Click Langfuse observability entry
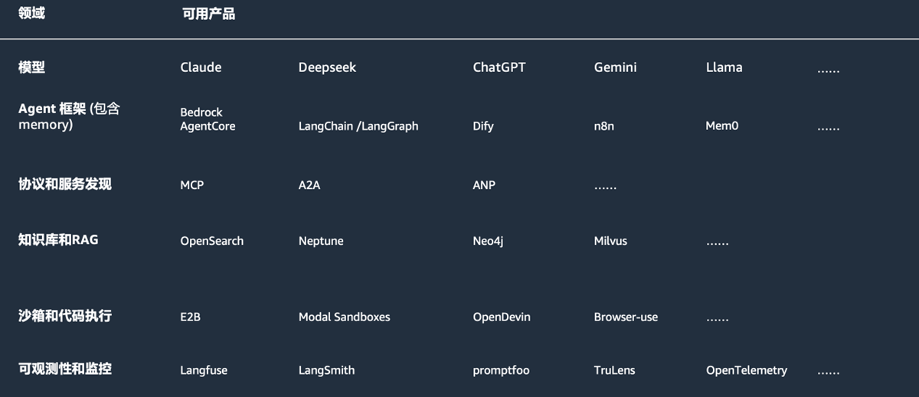Image resolution: width=919 pixels, height=397 pixels. 204,370
